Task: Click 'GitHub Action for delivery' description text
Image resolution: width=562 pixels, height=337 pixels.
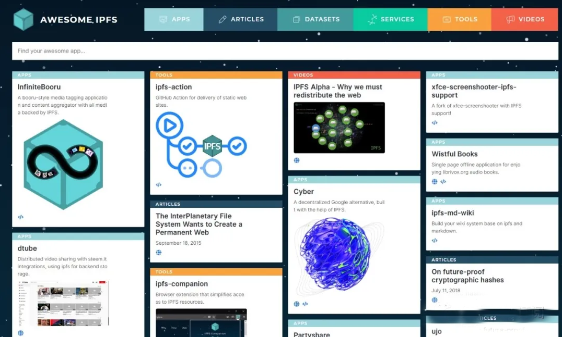Action: (201, 101)
